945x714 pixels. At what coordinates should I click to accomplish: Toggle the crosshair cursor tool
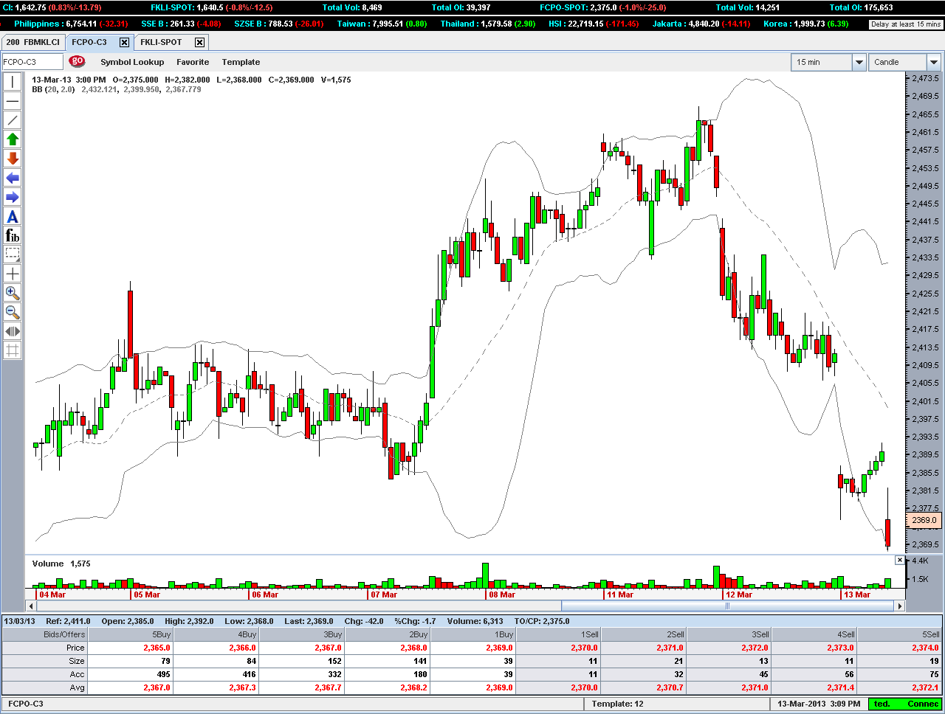(13, 274)
